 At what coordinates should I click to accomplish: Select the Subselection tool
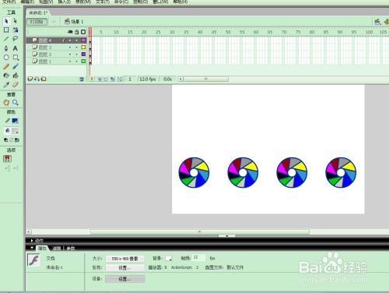click(16, 21)
